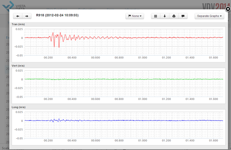Go to previous event with left arrow

(x=18, y=16)
